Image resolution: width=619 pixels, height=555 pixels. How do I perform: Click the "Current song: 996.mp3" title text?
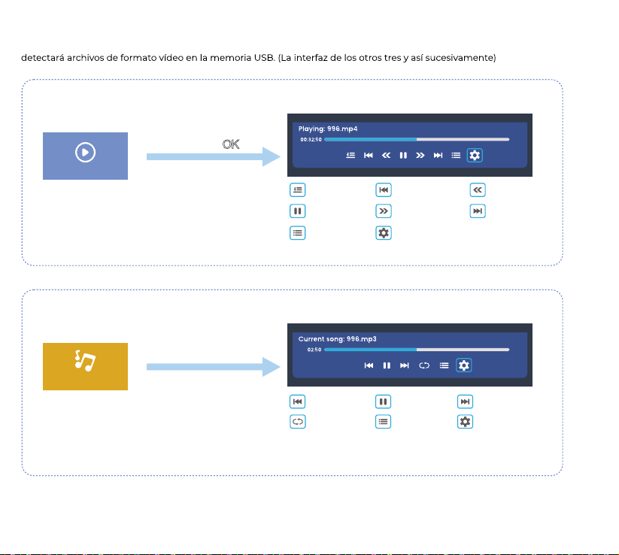[337, 338]
